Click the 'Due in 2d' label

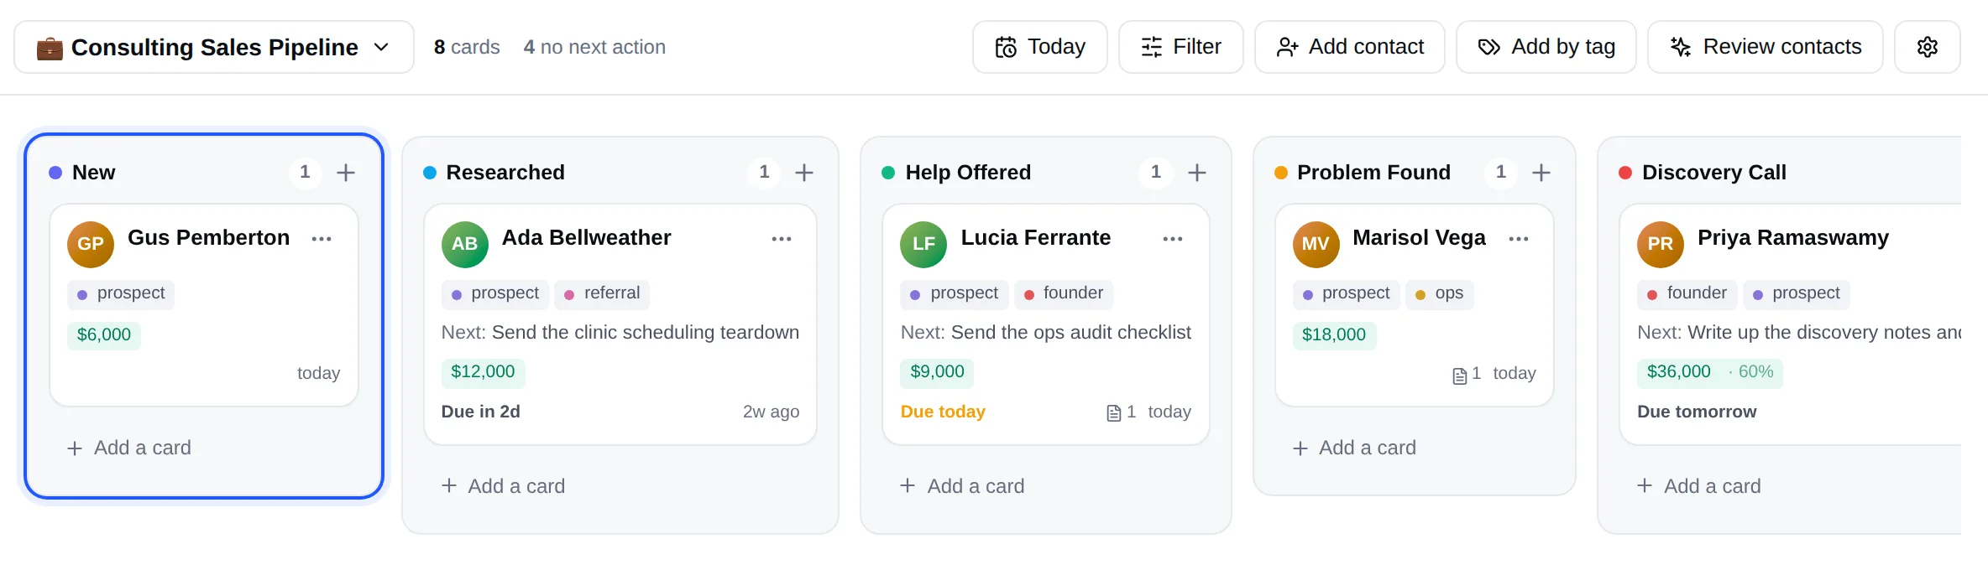coord(481,412)
